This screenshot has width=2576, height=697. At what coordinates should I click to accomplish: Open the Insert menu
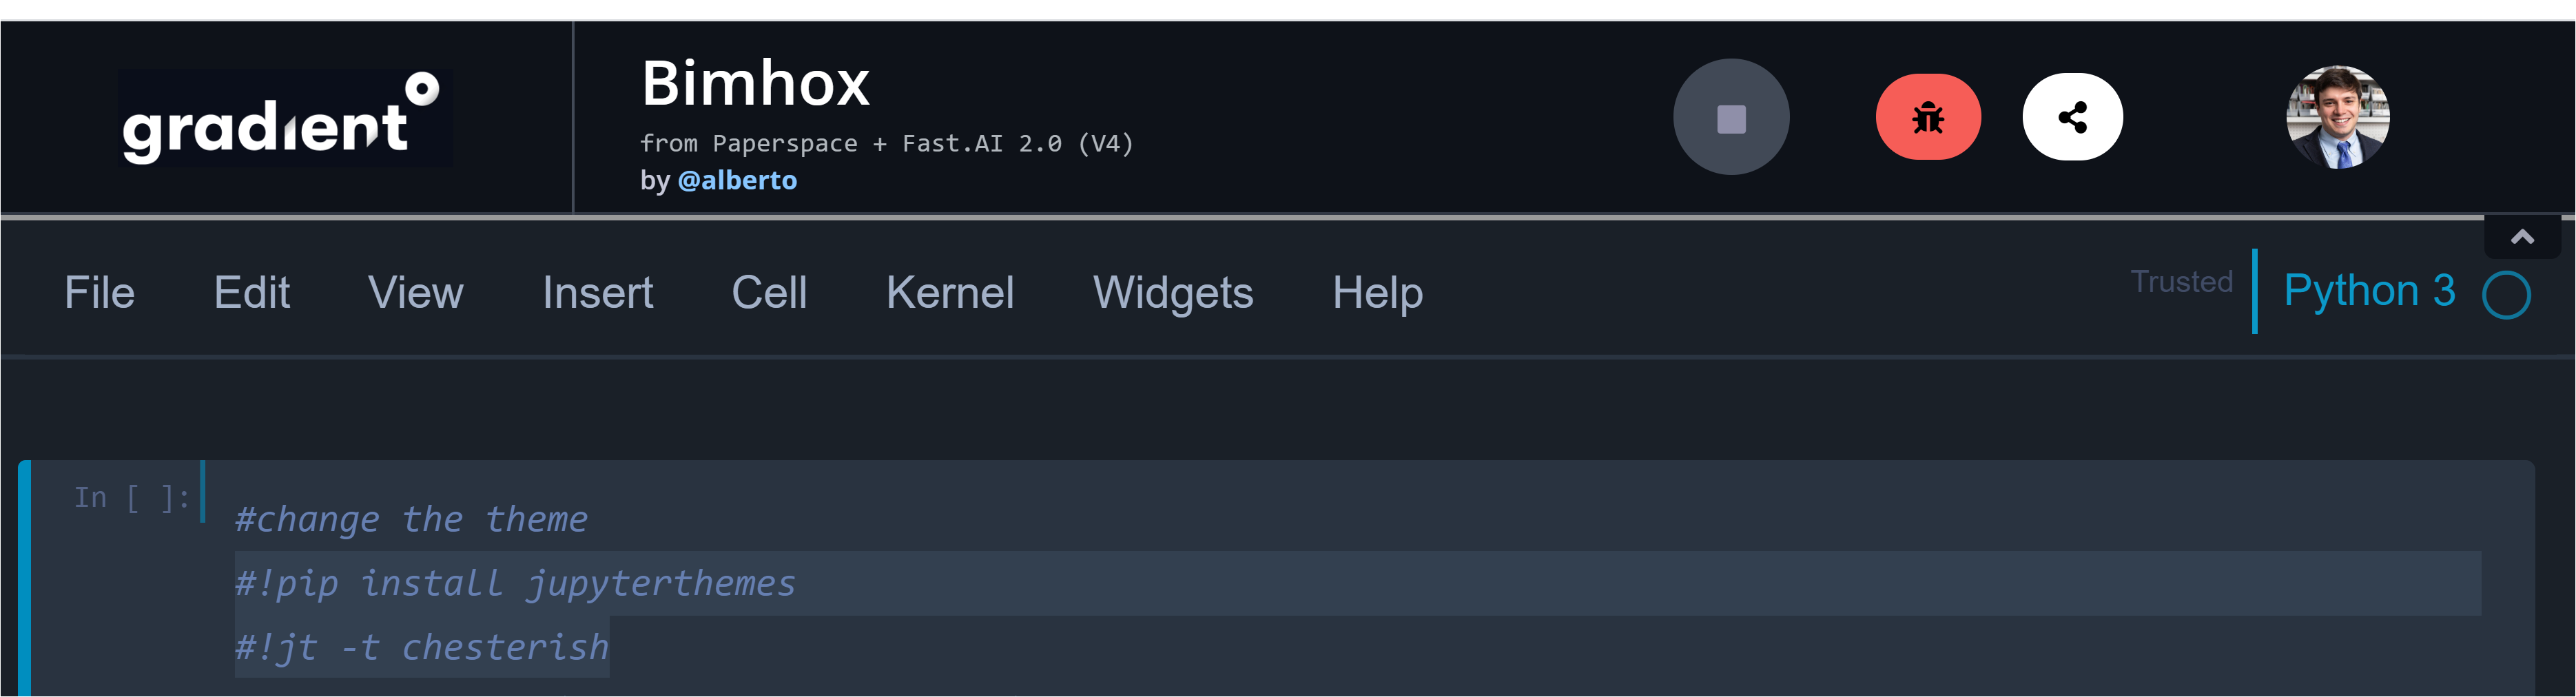tap(597, 293)
